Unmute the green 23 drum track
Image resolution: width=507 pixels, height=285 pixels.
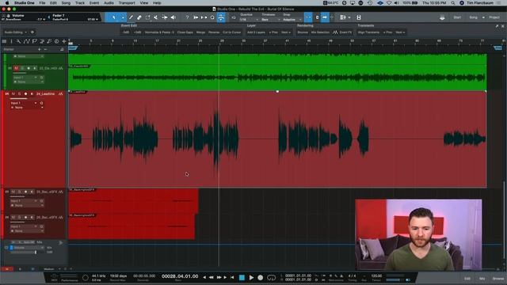tap(16, 68)
